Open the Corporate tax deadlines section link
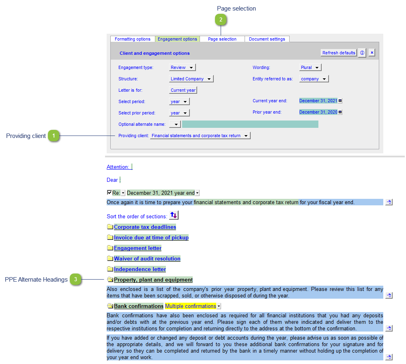The width and height of the screenshot is (406, 364). point(145,227)
